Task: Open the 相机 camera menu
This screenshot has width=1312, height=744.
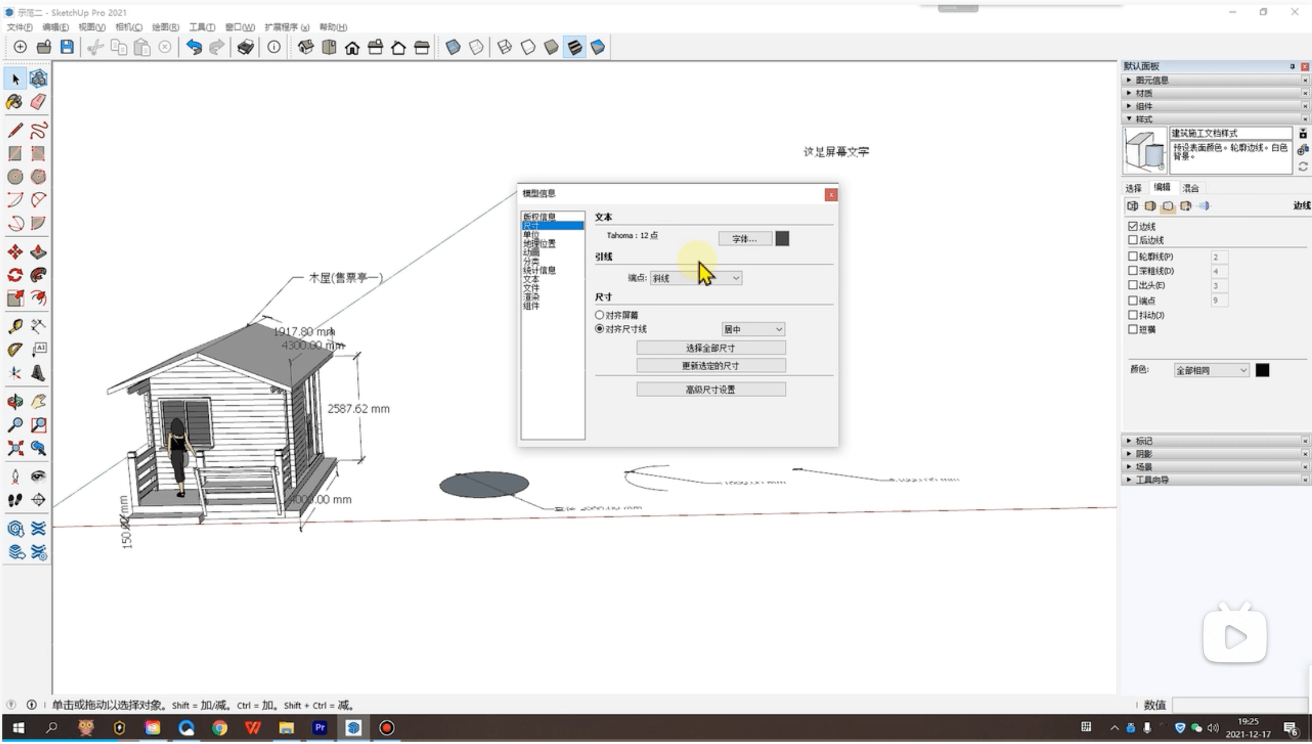Action: point(128,27)
